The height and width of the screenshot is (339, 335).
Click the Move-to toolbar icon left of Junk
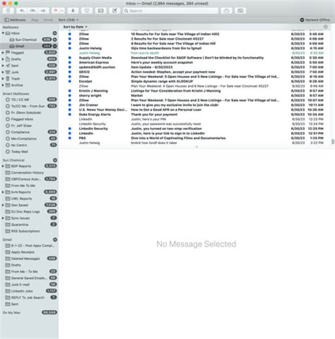pyautogui.click(x=227, y=11)
